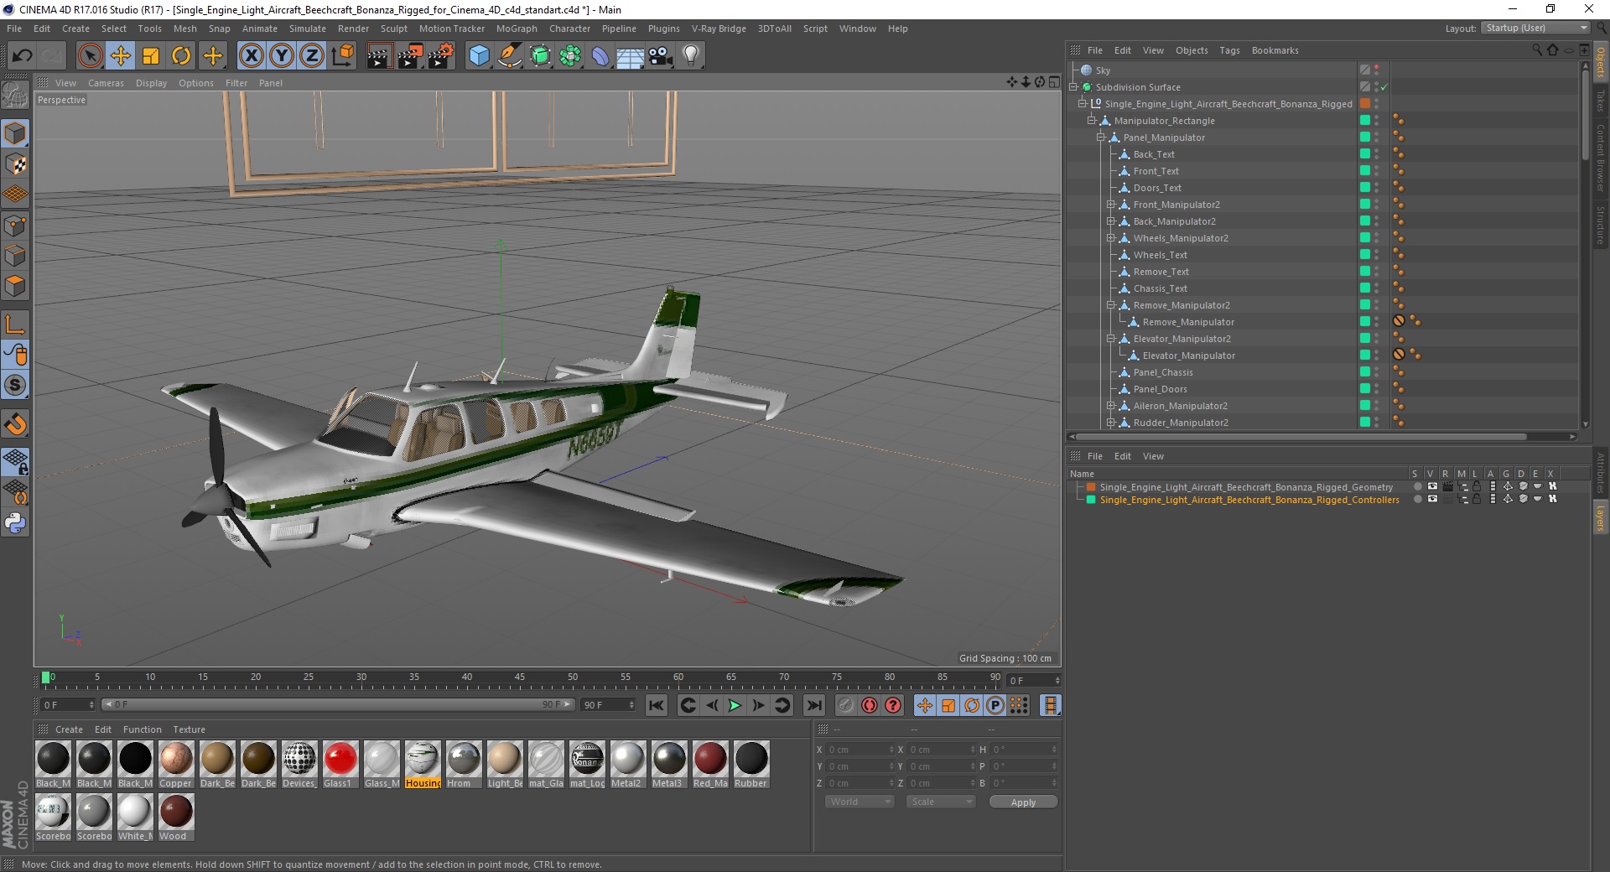1610x872 pixels.
Task: Expand Wheels_Manipulator2 tree node
Action: tap(1111, 238)
